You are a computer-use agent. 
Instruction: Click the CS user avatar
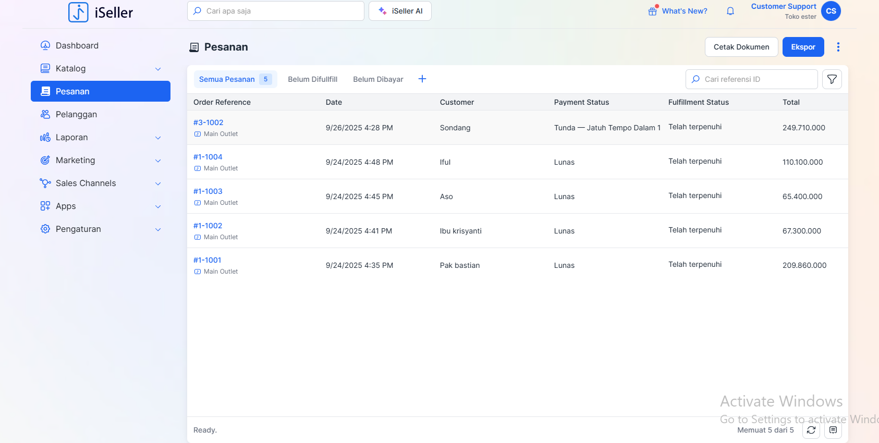coord(831,11)
